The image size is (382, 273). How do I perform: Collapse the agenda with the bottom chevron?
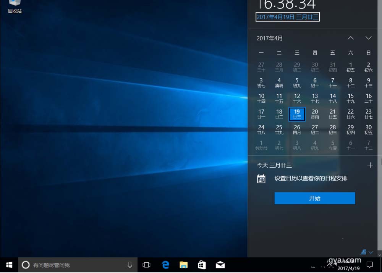(x=370, y=252)
